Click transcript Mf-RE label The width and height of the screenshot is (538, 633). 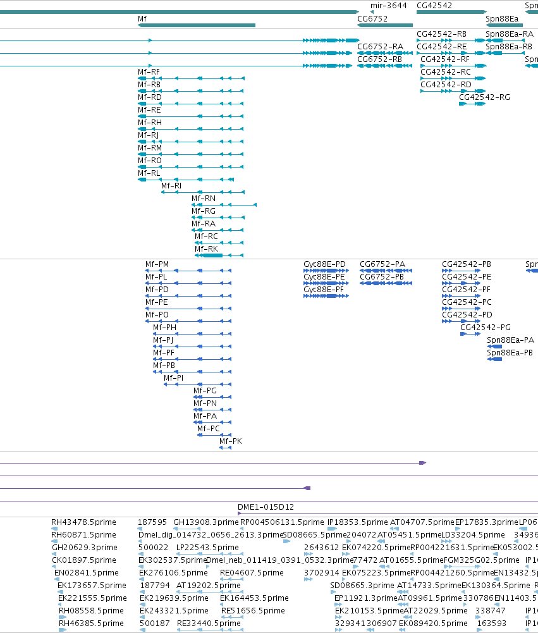(149, 110)
